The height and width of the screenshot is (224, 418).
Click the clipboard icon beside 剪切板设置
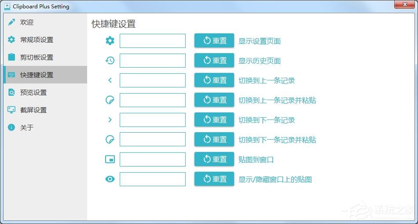[x=11, y=57]
